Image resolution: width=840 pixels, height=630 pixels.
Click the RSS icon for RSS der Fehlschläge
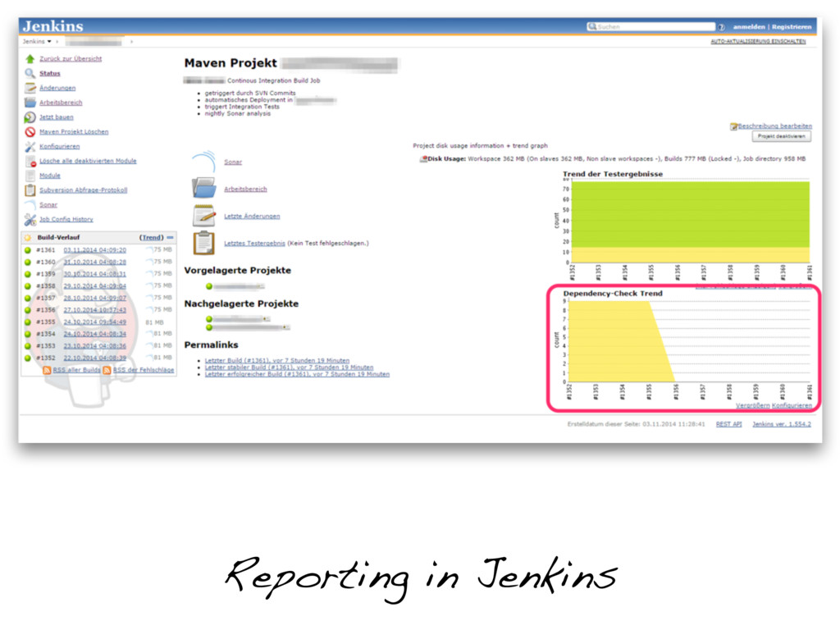coord(107,370)
